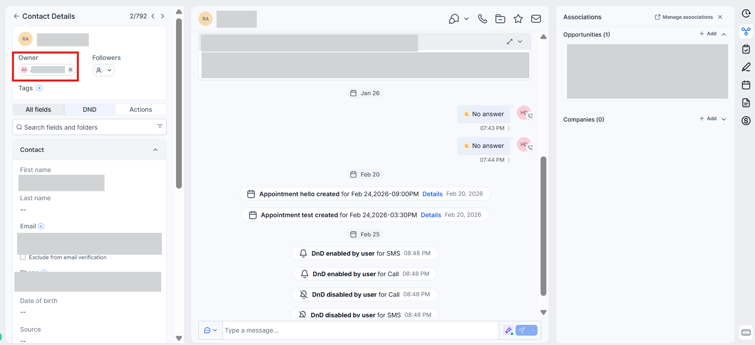This screenshot has height=345, width=755.
Task: Open the calendar appointments icon in right sidebar
Action: click(746, 85)
